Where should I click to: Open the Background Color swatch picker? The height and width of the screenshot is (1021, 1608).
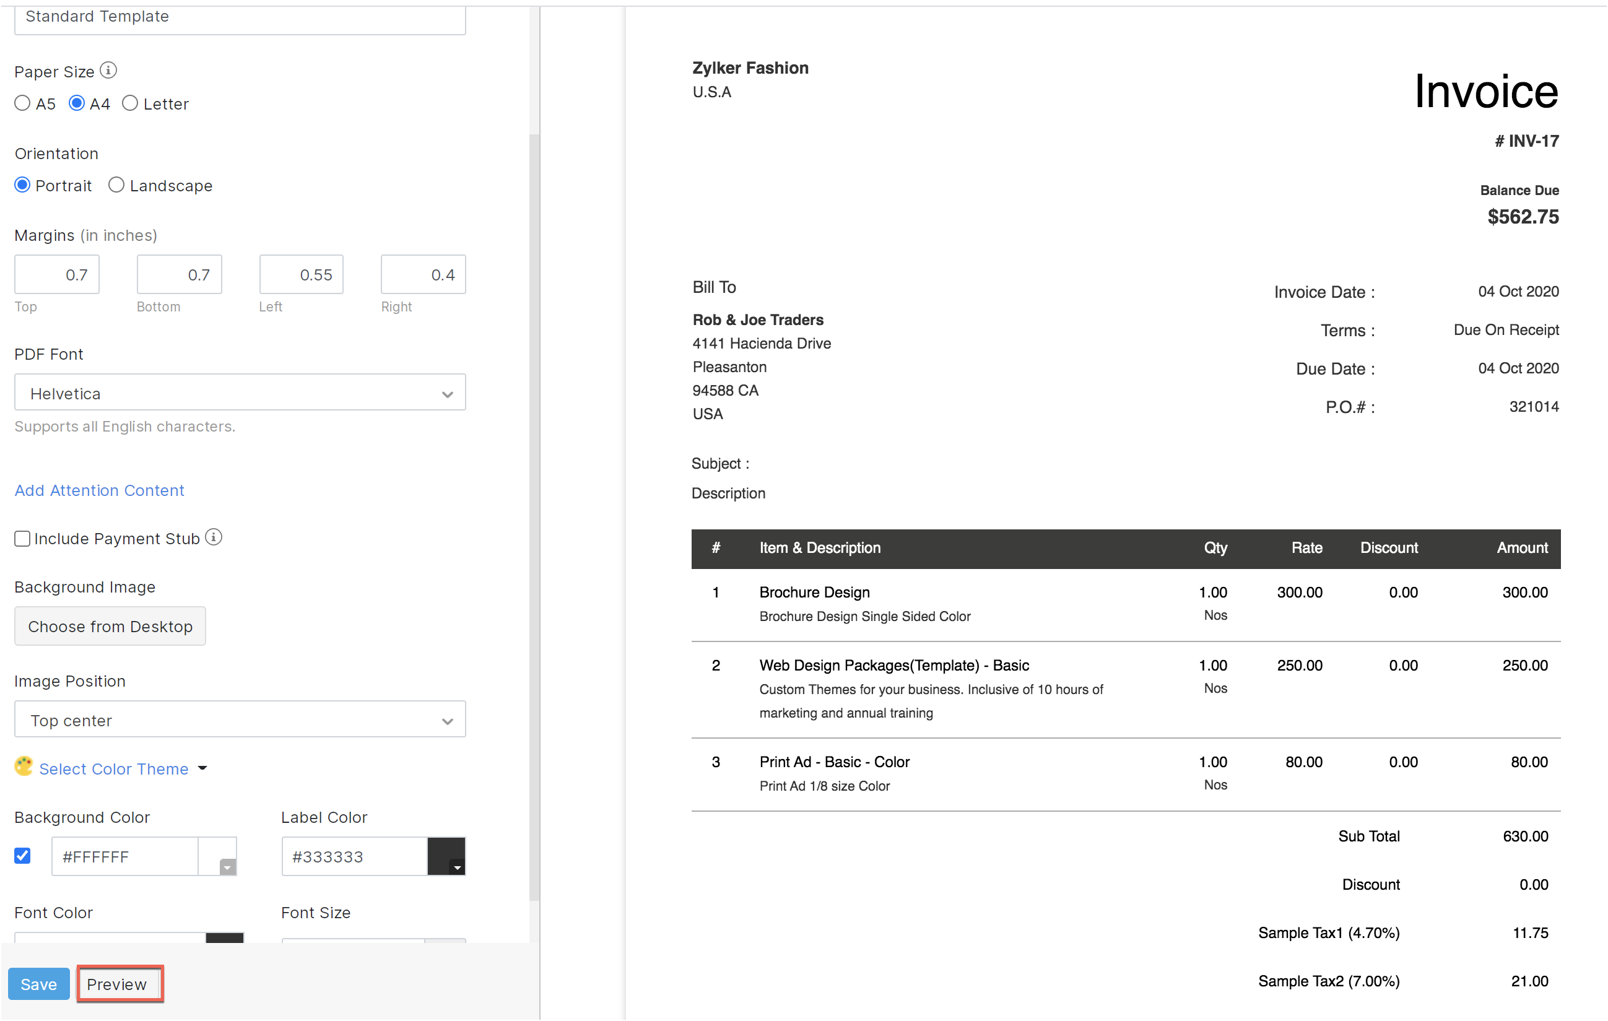219,856
